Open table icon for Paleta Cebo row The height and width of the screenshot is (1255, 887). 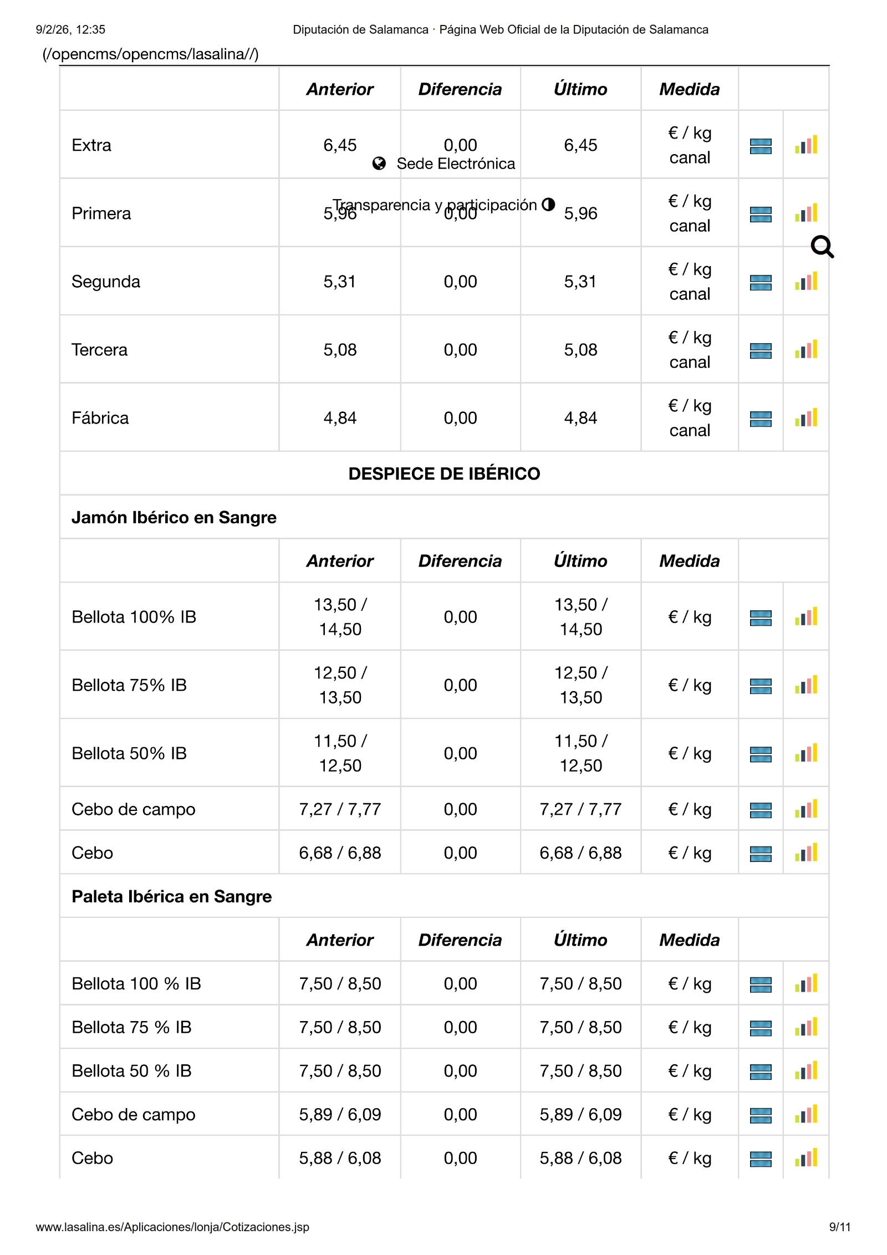tap(760, 1159)
